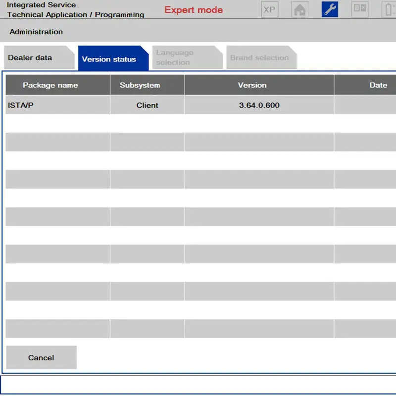Select the Client subsystem cell

(147, 105)
